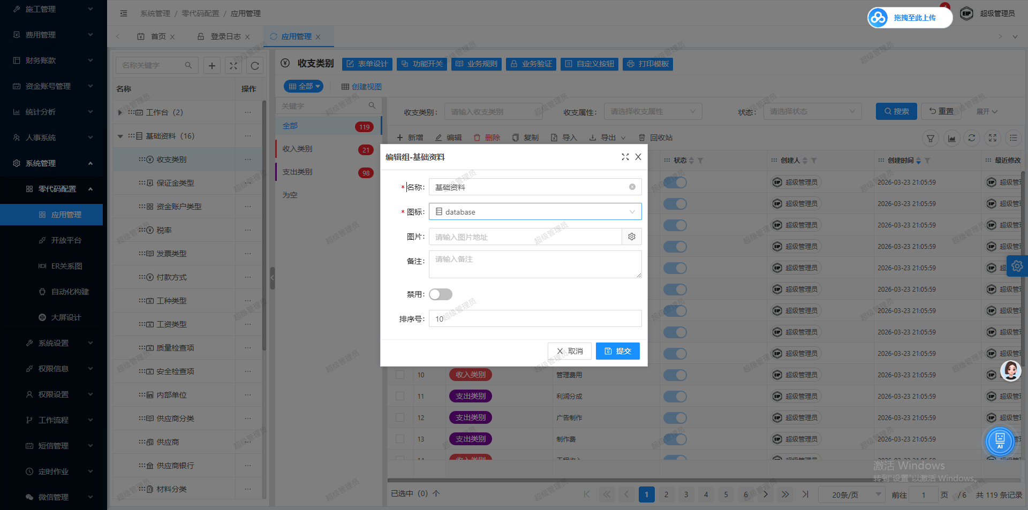
Task: Click the add new item plus icon
Action: coord(212,65)
